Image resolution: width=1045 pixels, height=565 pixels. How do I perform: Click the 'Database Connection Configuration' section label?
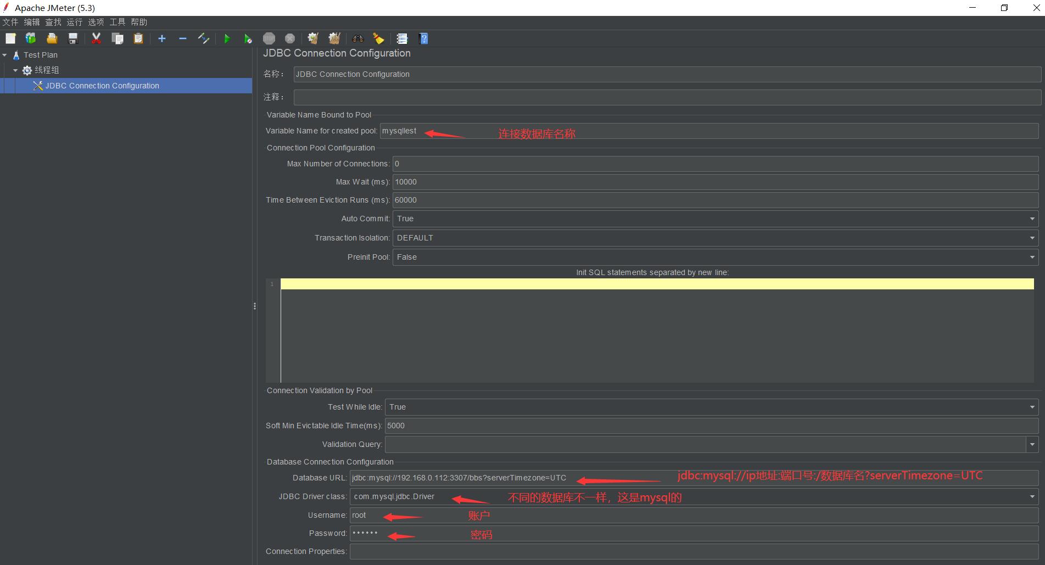330,462
